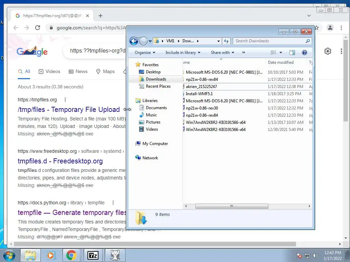Open 7-Zip from the taskbar
Image resolution: width=350 pixels, height=262 pixels.
[93, 255]
